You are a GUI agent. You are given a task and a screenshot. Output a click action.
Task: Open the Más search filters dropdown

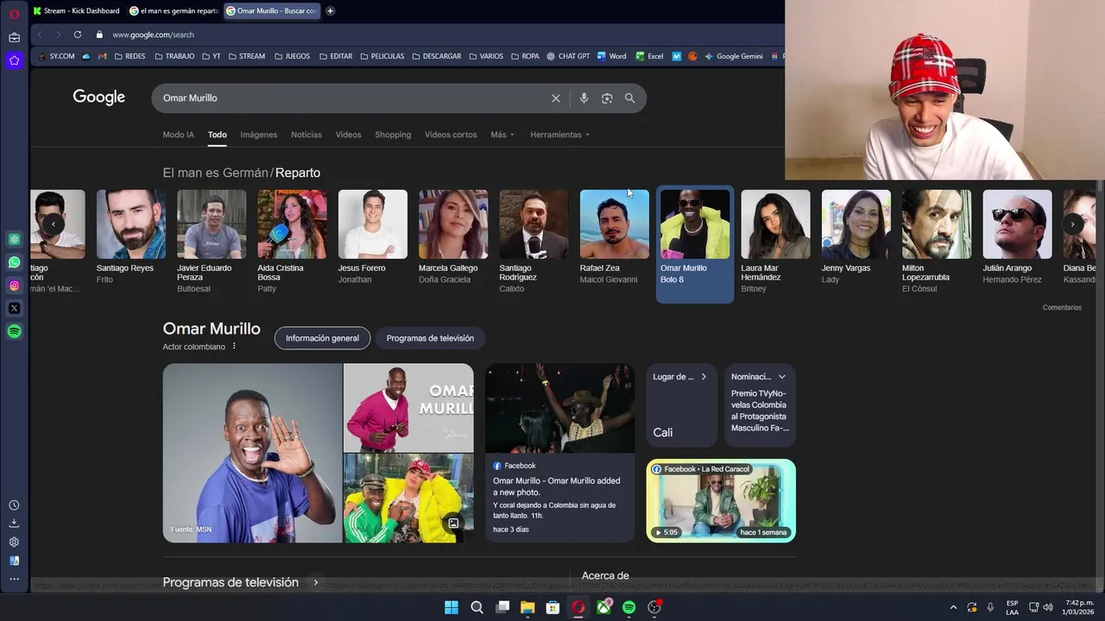coord(502,135)
